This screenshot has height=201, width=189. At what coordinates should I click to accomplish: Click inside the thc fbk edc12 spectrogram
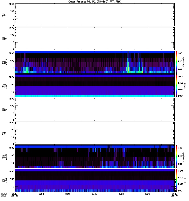pyautogui.click(x=94, y=157)
